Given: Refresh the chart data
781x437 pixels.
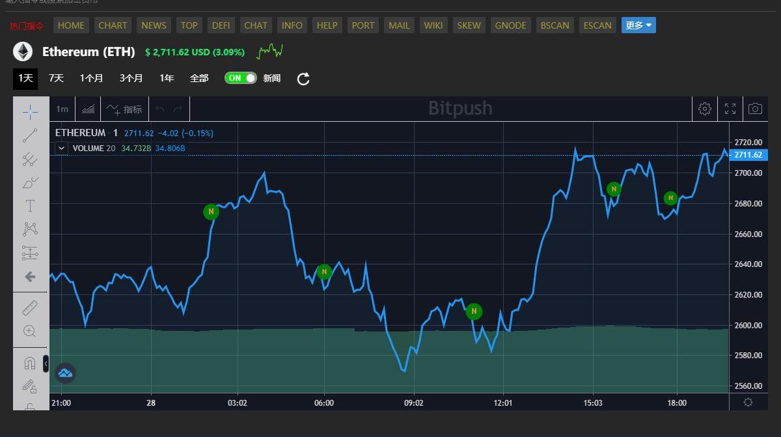Looking at the screenshot, I should click(303, 79).
